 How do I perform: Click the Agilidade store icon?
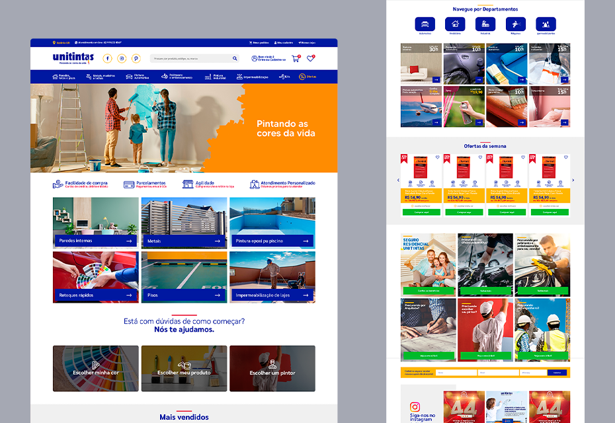[x=188, y=184]
